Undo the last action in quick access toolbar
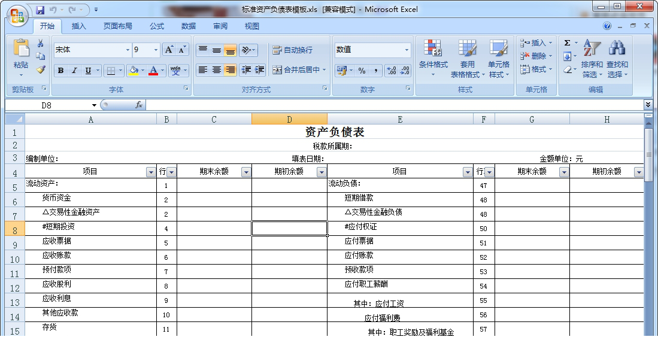658x349 pixels. pyautogui.click(x=53, y=10)
